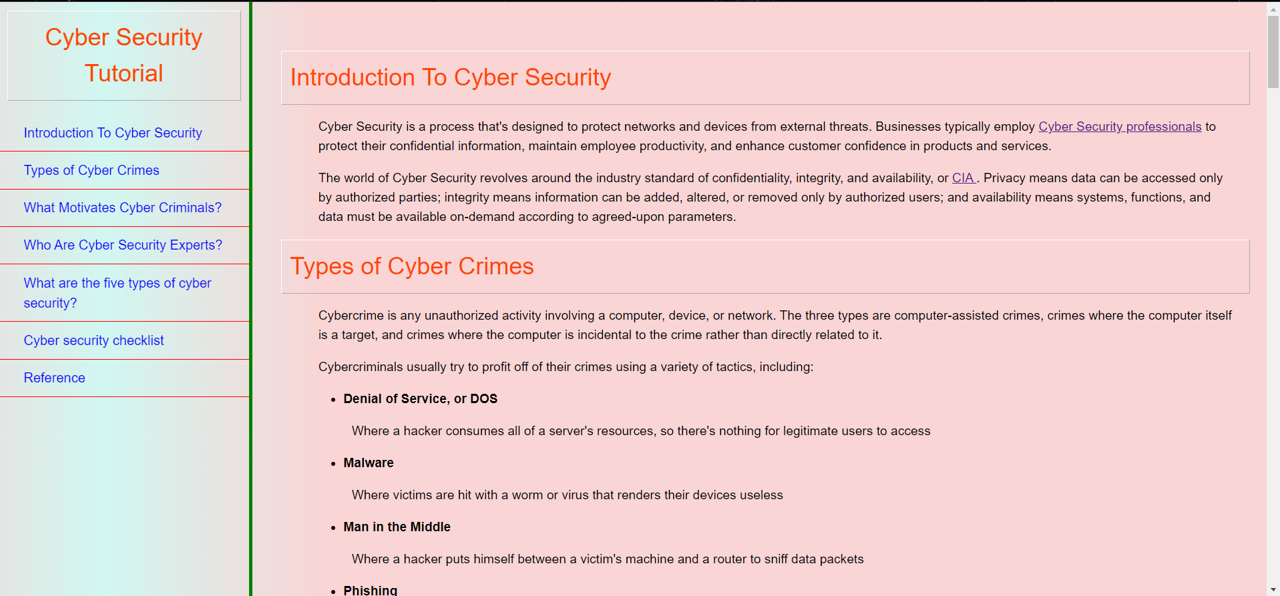
Task: Click the Phishing bullet at the bottom
Action: [x=370, y=590]
